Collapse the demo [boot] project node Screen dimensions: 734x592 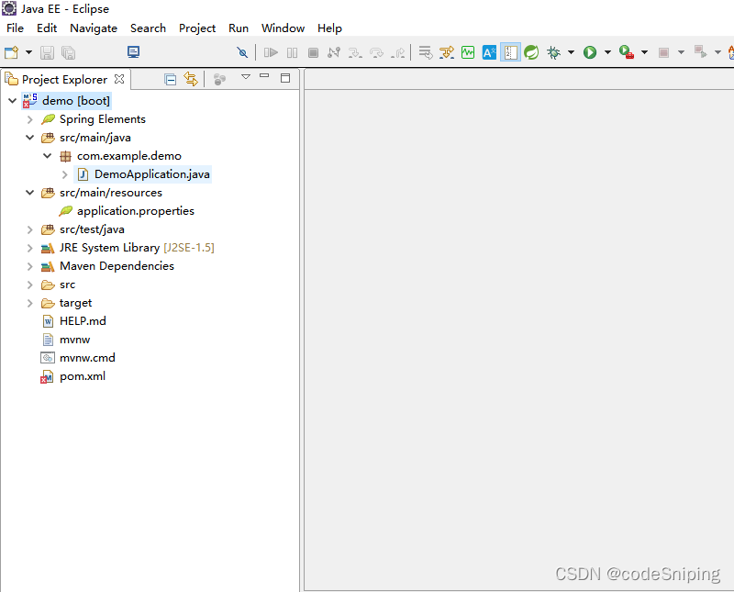tap(13, 100)
